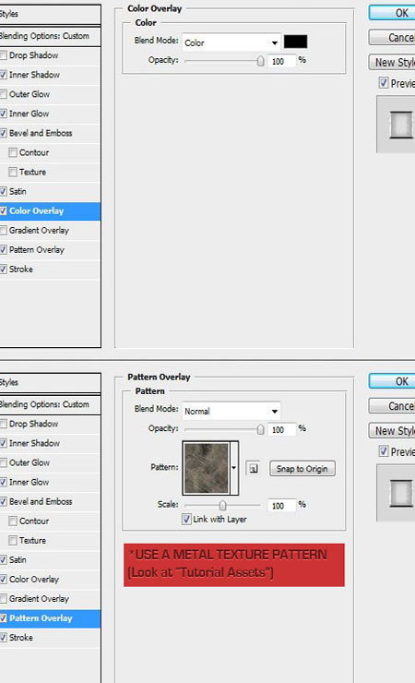Image resolution: width=415 pixels, height=683 pixels.
Task: Enable Contour checkbox in Color Overlay dialog
Action: coord(13,152)
